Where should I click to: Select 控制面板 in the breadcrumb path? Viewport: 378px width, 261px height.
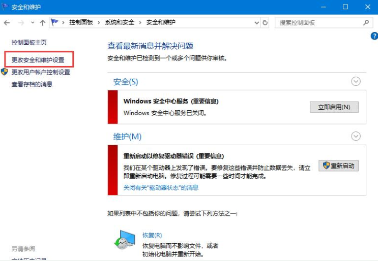(x=80, y=22)
